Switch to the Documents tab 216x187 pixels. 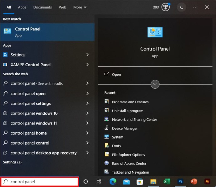[x=43, y=7]
